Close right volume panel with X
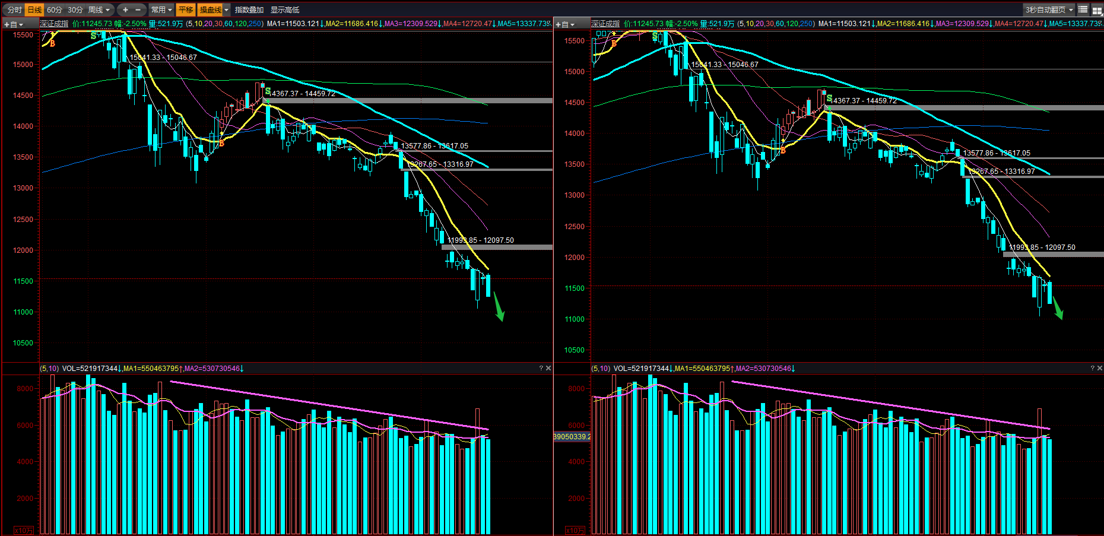Viewport: 1104px width, 536px height. [x=1100, y=368]
